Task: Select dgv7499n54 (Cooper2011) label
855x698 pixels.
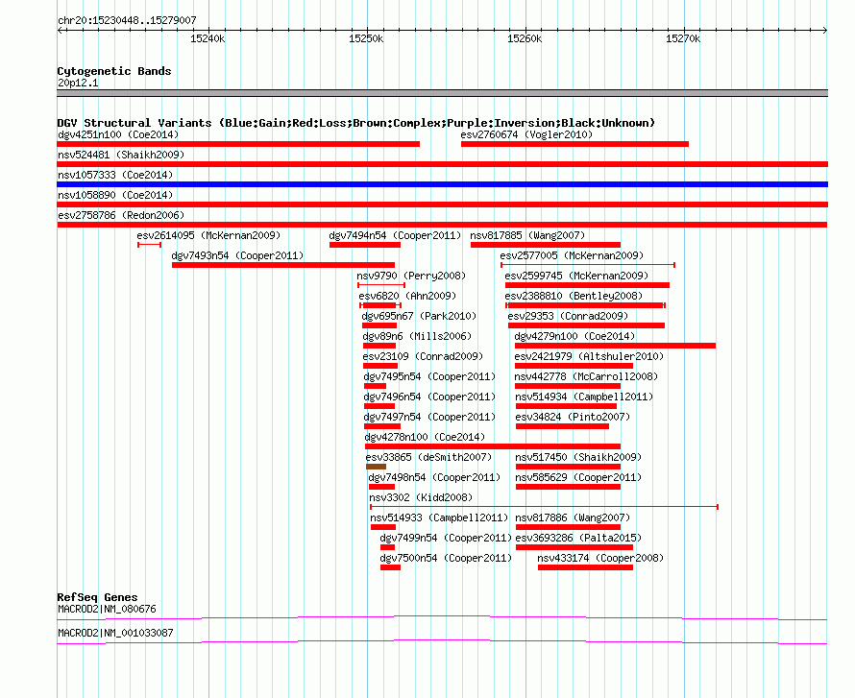Action: [446, 538]
